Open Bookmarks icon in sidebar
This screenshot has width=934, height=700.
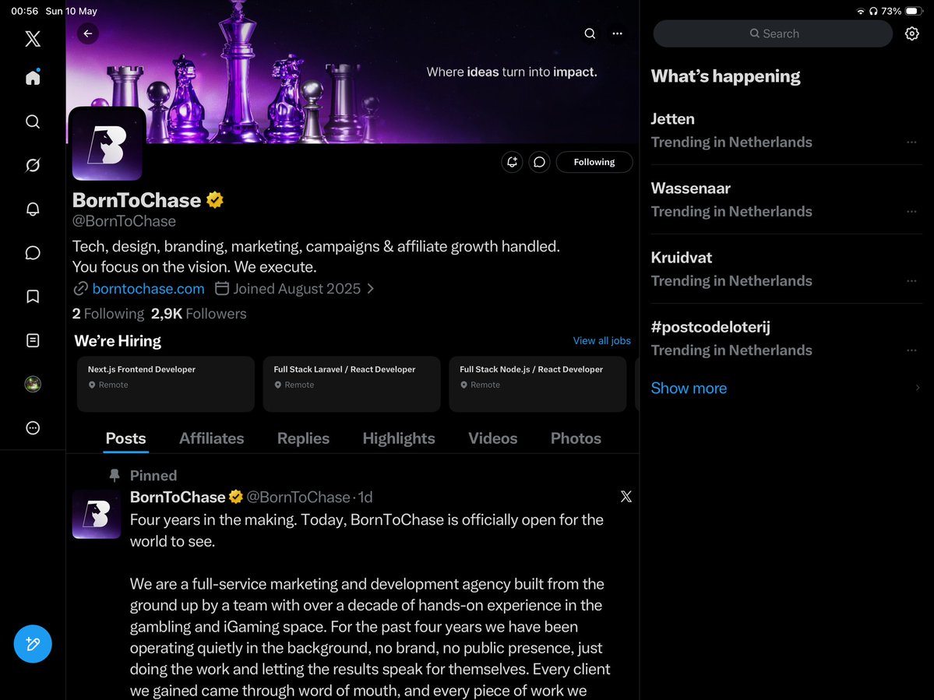(33, 297)
